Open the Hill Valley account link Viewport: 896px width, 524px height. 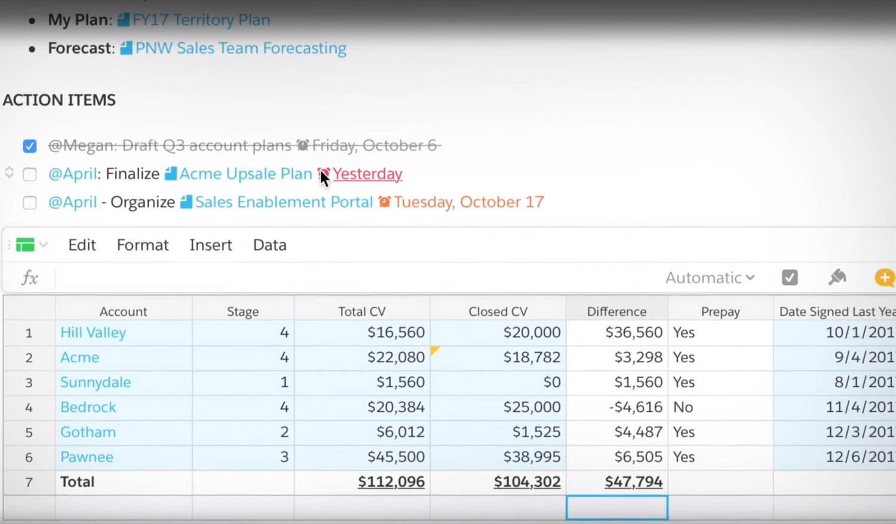[93, 332]
